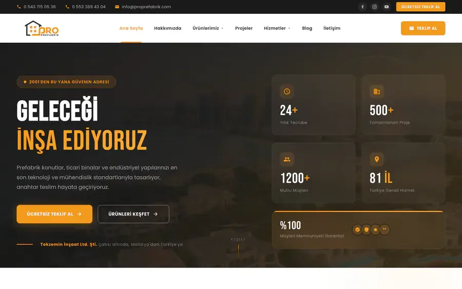Click the Tokzemin İnşaat Ltd. Şti. text

[69, 244]
